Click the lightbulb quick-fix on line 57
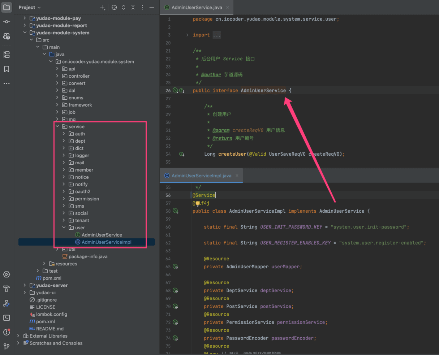This screenshot has height=355, width=439. click(x=198, y=203)
